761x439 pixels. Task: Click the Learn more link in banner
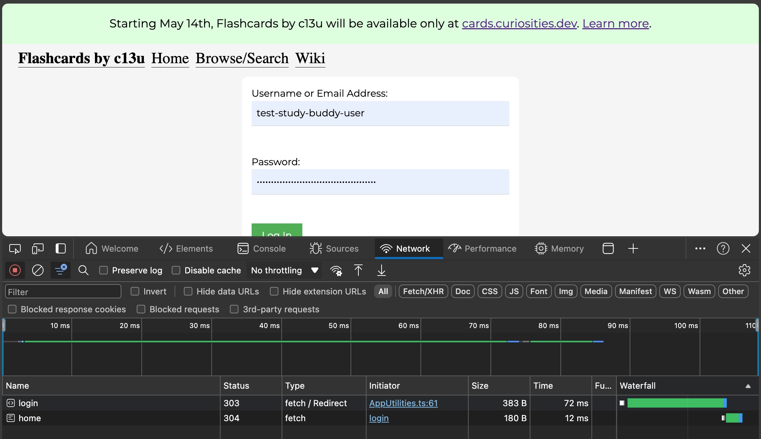click(615, 23)
